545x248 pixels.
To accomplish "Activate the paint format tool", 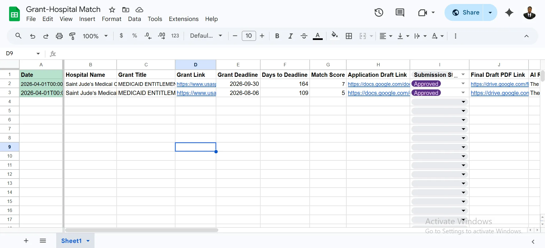I will coord(72,36).
